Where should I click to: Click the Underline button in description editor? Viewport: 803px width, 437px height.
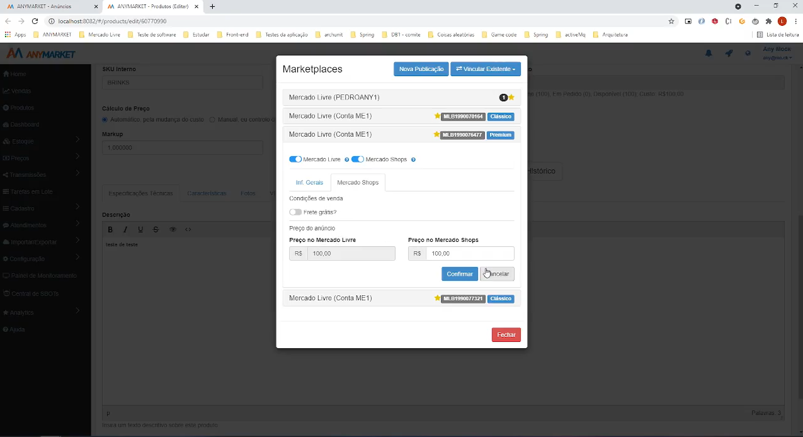tap(140, 230)
